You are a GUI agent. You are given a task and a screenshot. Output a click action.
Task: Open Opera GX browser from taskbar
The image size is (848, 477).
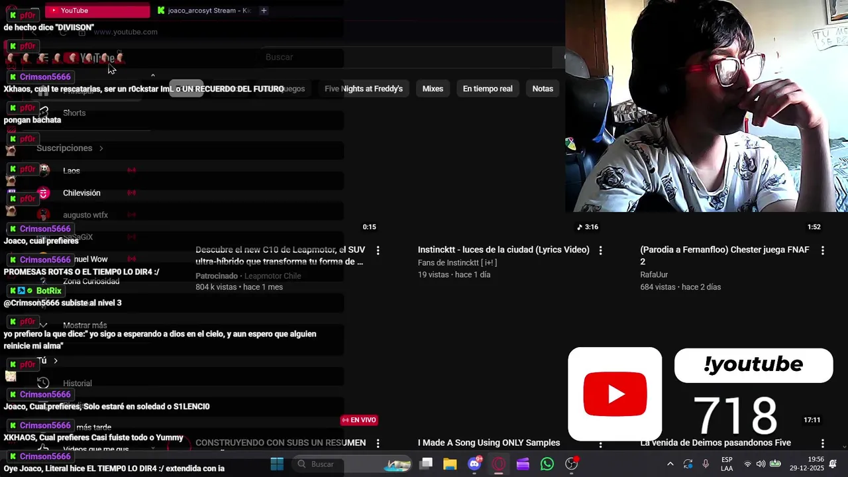[x=499, y=464]
